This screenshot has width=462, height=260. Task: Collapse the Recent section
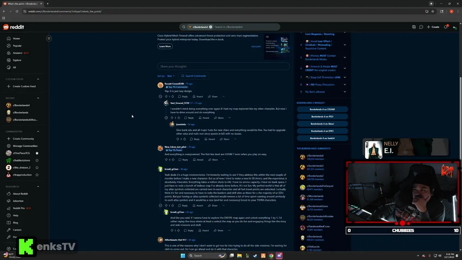point(38,98)
